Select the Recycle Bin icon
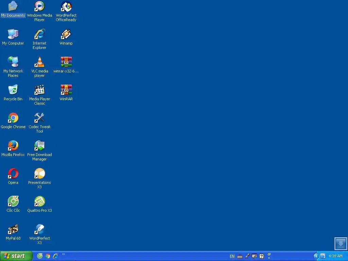This screenshot has width=348, height=261. pos(13,92)
